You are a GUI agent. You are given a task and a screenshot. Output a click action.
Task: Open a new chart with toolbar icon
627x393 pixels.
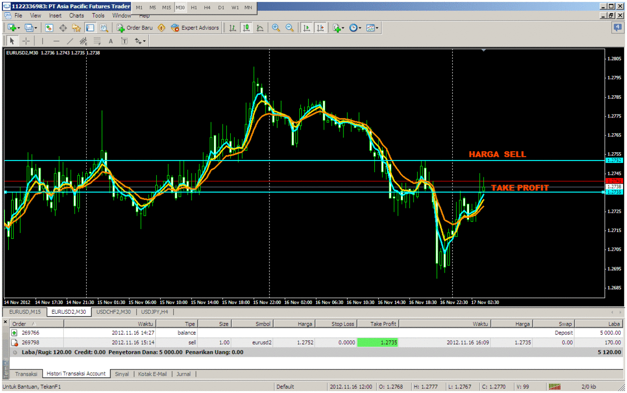[x=11, y=28]
